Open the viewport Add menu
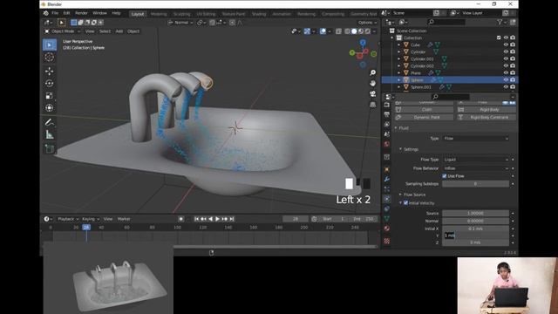The width and height of the screenshot is (558, 314). pyautogui.click(x=119, y=31)
